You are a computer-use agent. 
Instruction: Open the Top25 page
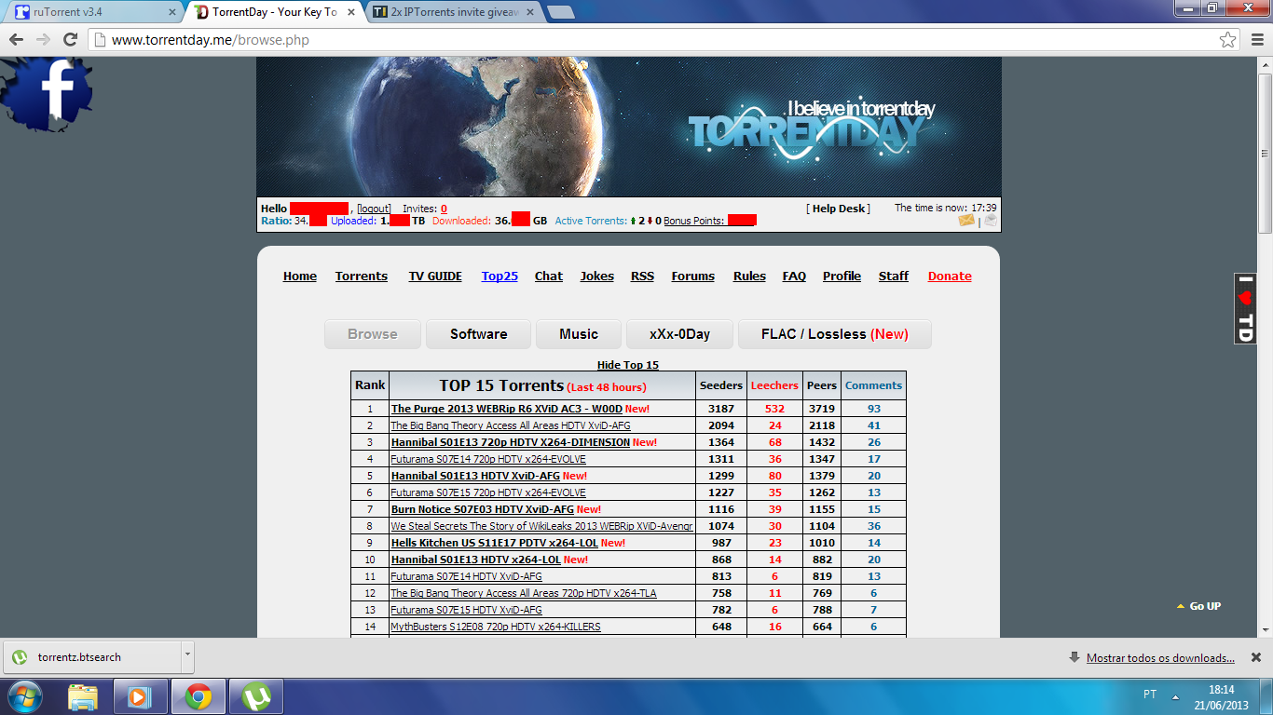500,276
